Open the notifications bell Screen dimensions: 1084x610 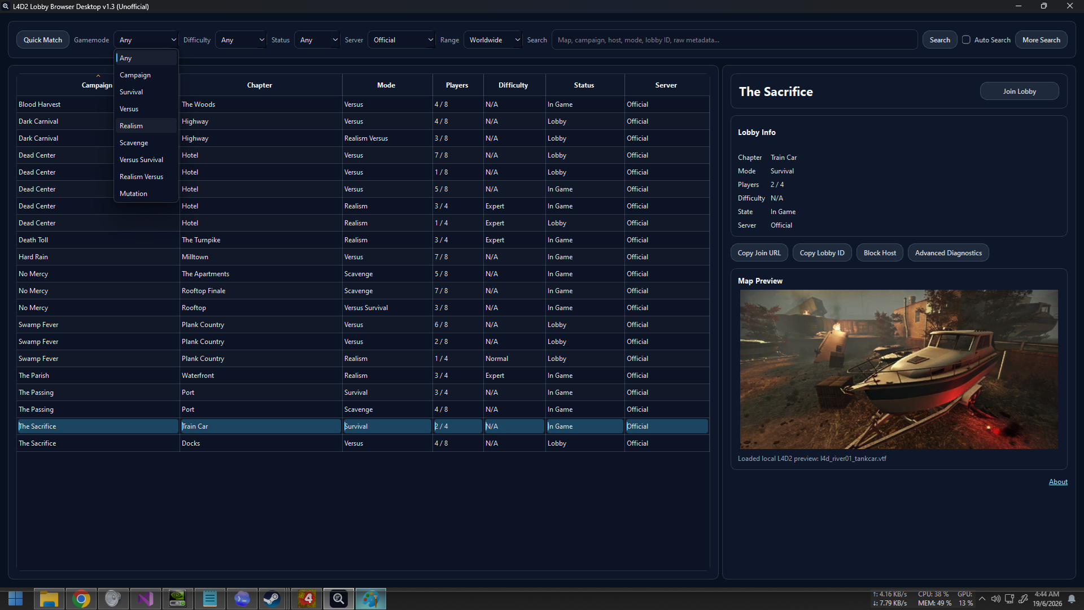point(1072,599)
